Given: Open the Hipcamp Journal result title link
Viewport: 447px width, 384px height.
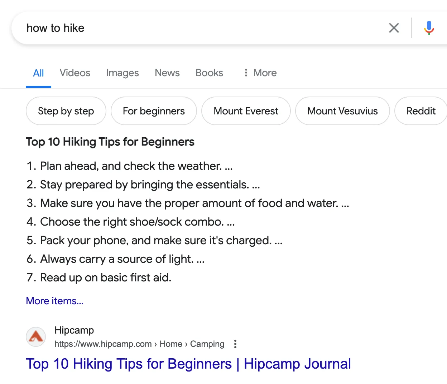Looking at the screenshot, I should click(188, 364).
